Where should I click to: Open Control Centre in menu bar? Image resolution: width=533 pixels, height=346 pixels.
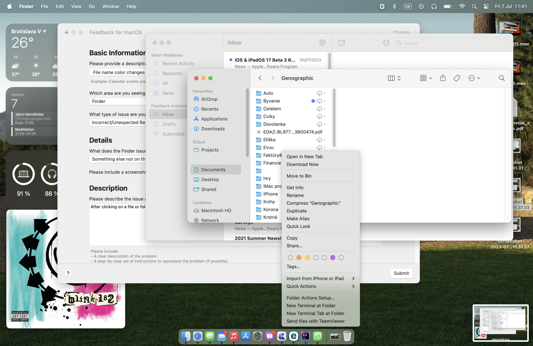[486, 6]
